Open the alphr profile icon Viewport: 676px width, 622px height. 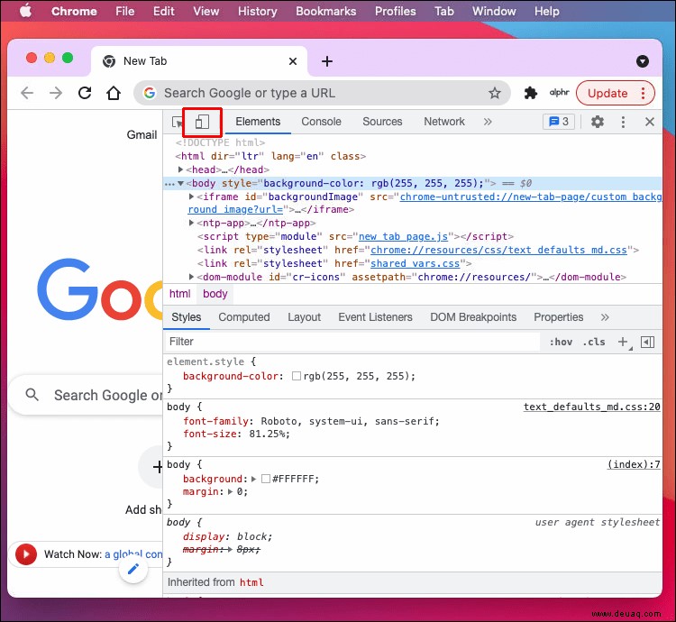(559, 92)
